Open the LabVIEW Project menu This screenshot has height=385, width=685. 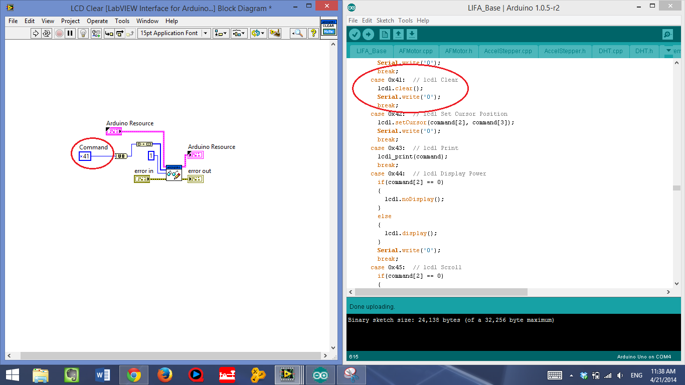[x=71, y=21]
